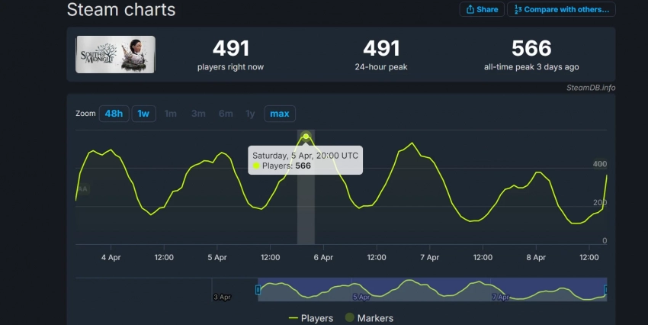Open Compare with others option
This screenshot has width=648, height=325.
point(562,9)
